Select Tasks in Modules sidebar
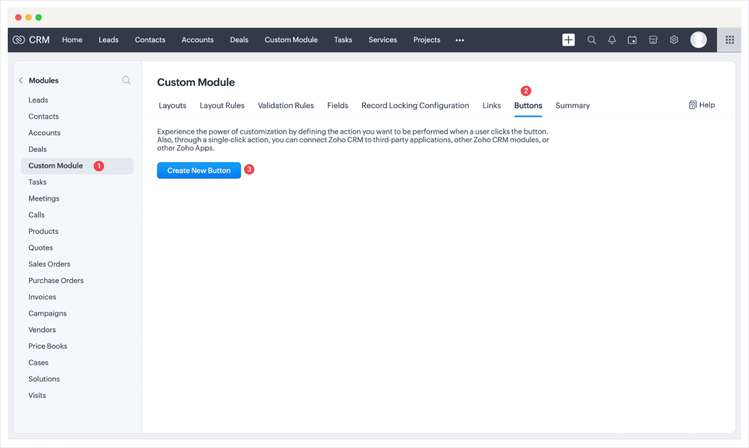The width and height of the screenshot is (749, 448). pos(37,182)
